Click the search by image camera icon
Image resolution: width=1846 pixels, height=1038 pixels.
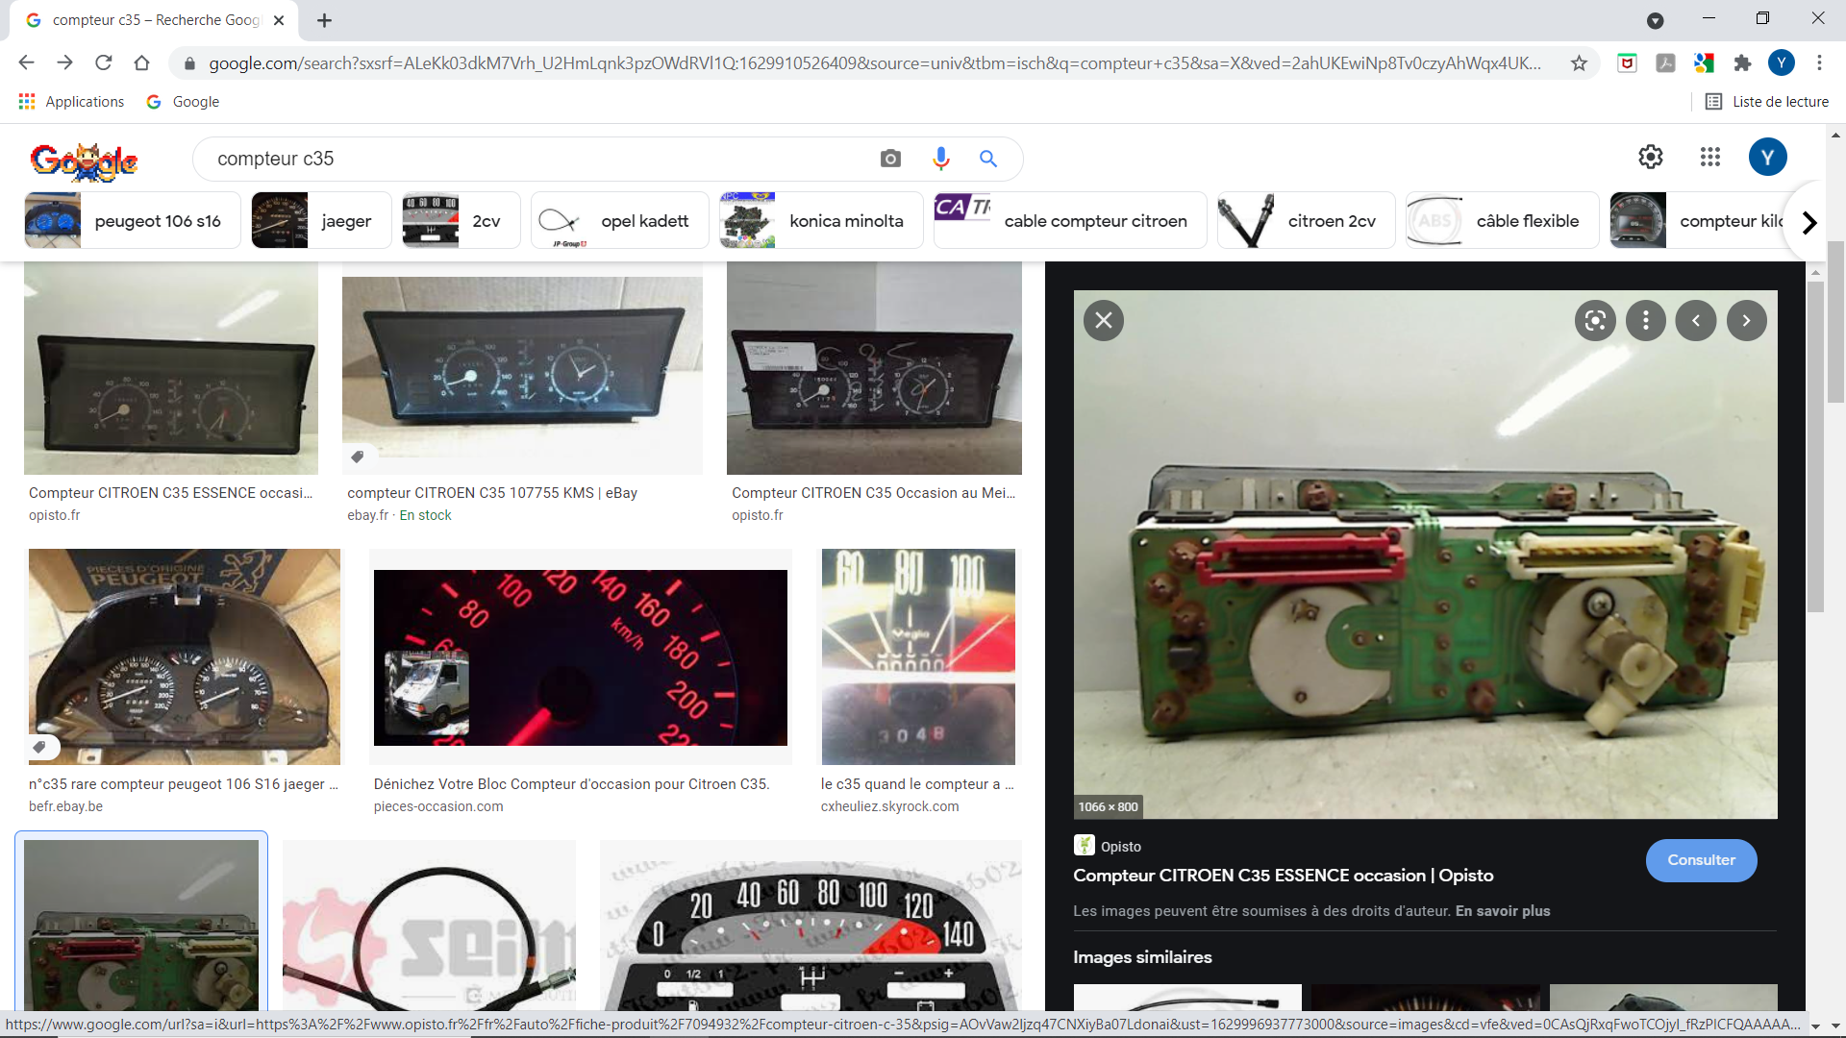(890, 159)
